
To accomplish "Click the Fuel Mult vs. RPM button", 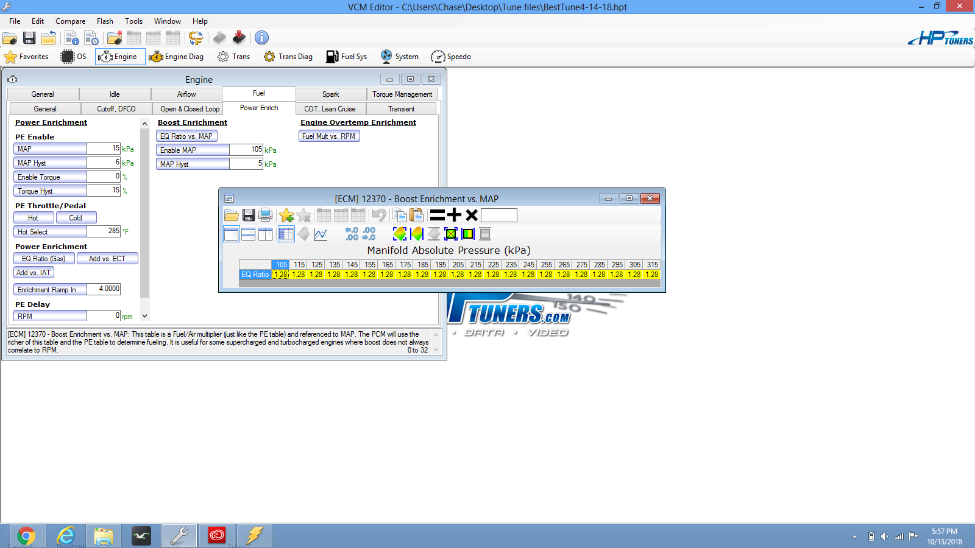I will pyautogui.click(x=329, y=136).
